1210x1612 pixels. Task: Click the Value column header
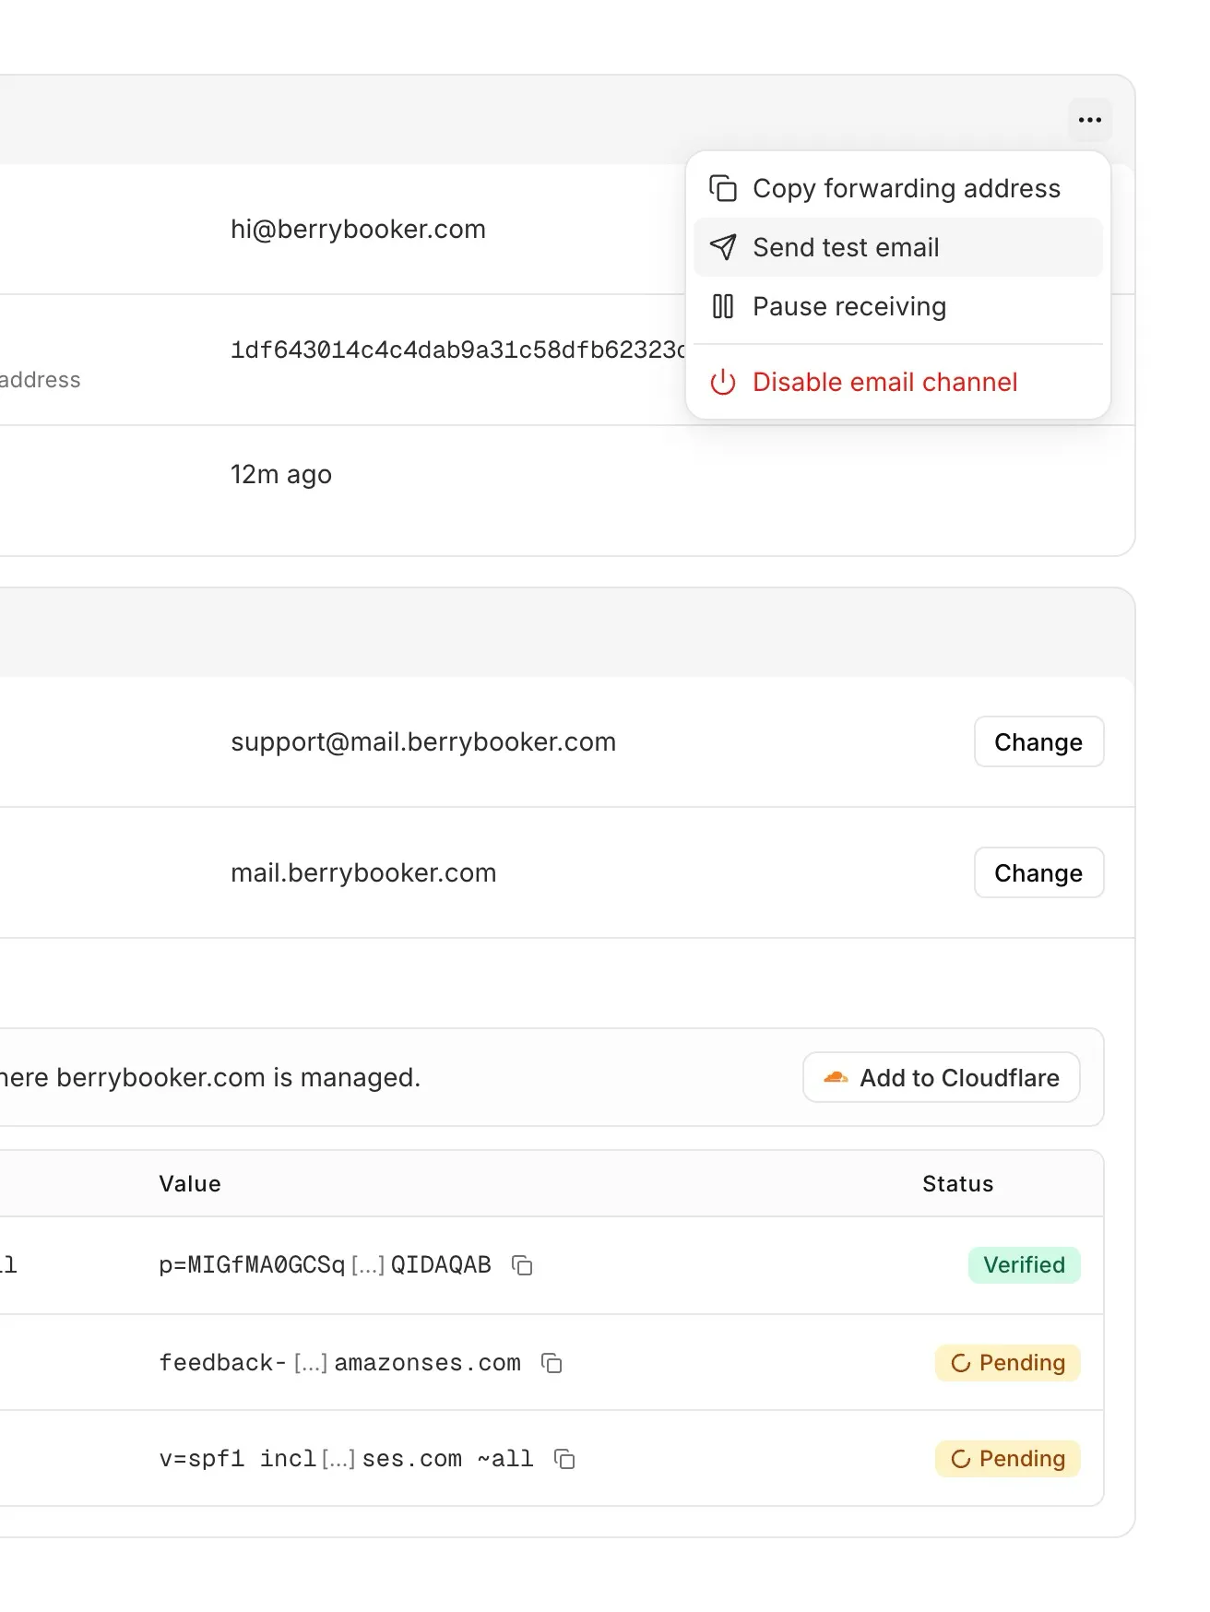point(190,1184)
